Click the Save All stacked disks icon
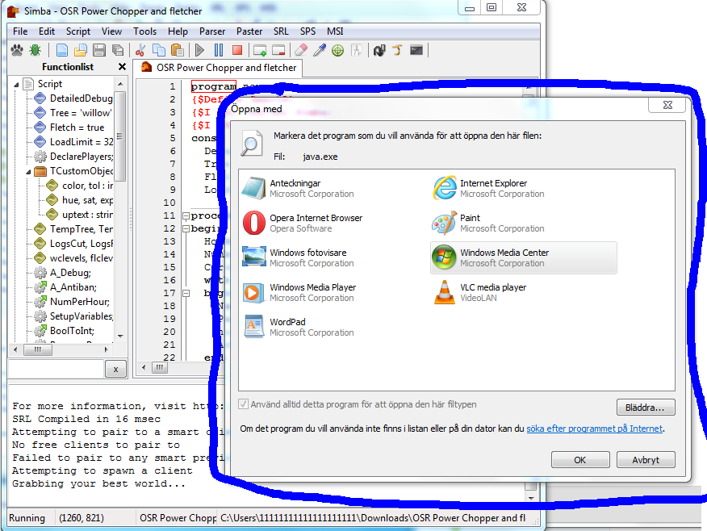This screenshot has width=707, height=531. pyautogui.click(x=118, y=50)
